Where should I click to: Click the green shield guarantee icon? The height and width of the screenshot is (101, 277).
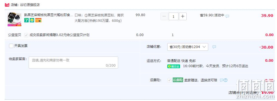(32, 20)
